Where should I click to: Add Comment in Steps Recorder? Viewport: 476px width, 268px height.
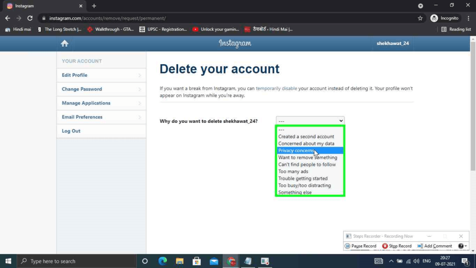(435, 246)
